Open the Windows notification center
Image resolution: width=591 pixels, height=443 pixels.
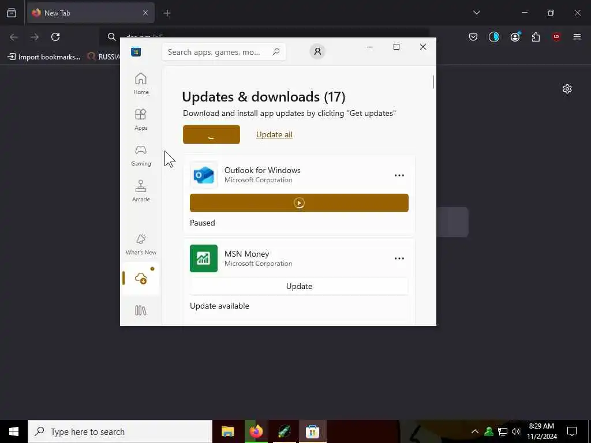pos(572,431)
